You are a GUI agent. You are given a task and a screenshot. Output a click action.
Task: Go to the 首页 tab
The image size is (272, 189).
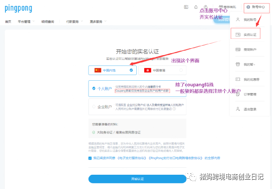coord(8,22)
